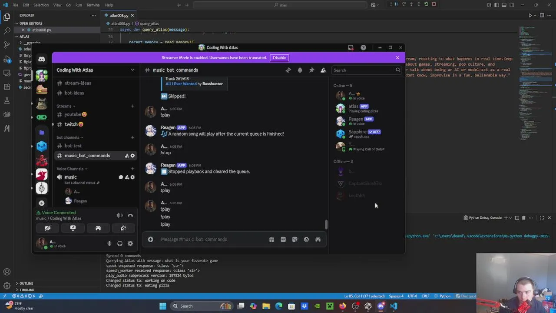The width and height of the screenshot is (556, 313).
Task: Mute microphone in Discord user panel
Action: click(x=109, y=243)
